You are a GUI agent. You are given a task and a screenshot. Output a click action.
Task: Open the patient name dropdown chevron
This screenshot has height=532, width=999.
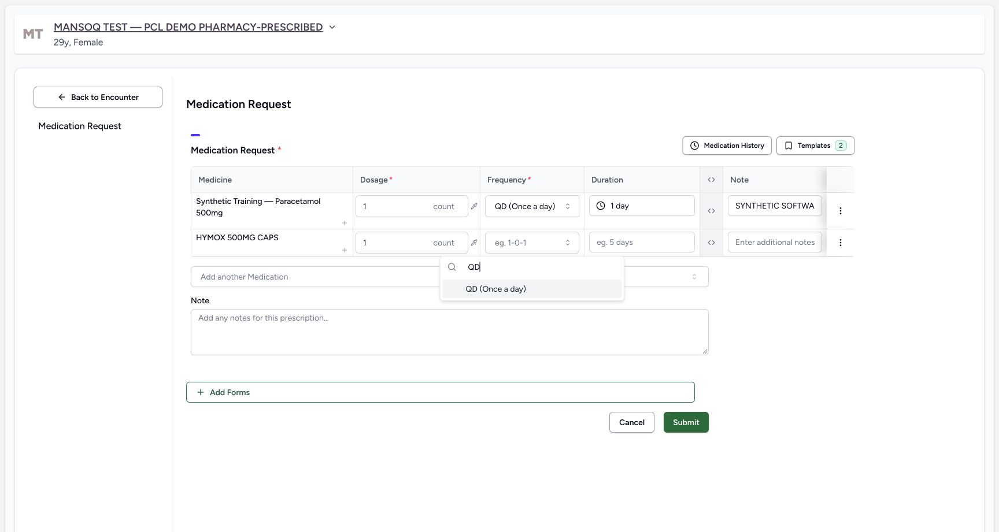[332, 27]
